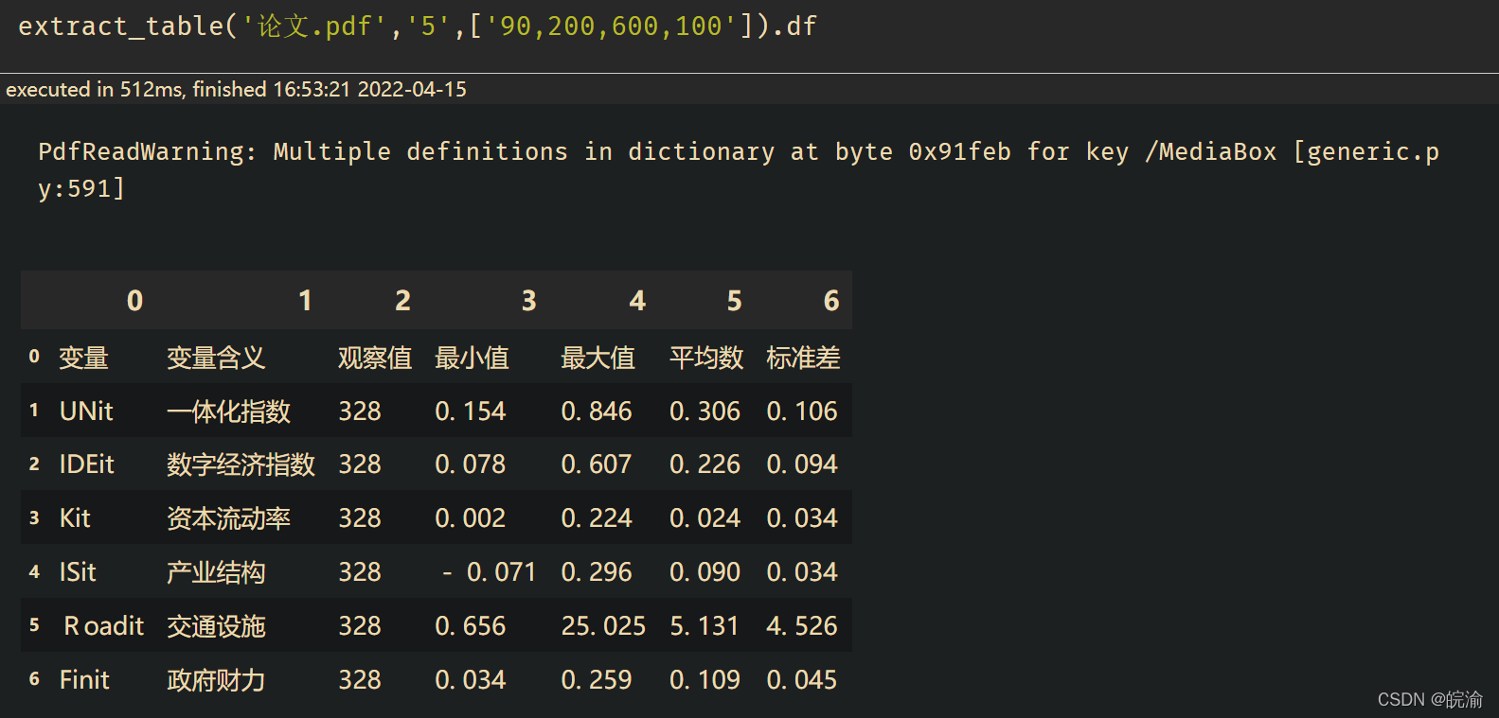Click the 交通设施 cell
Viewport: 1499px width, 718px height.
216,626
